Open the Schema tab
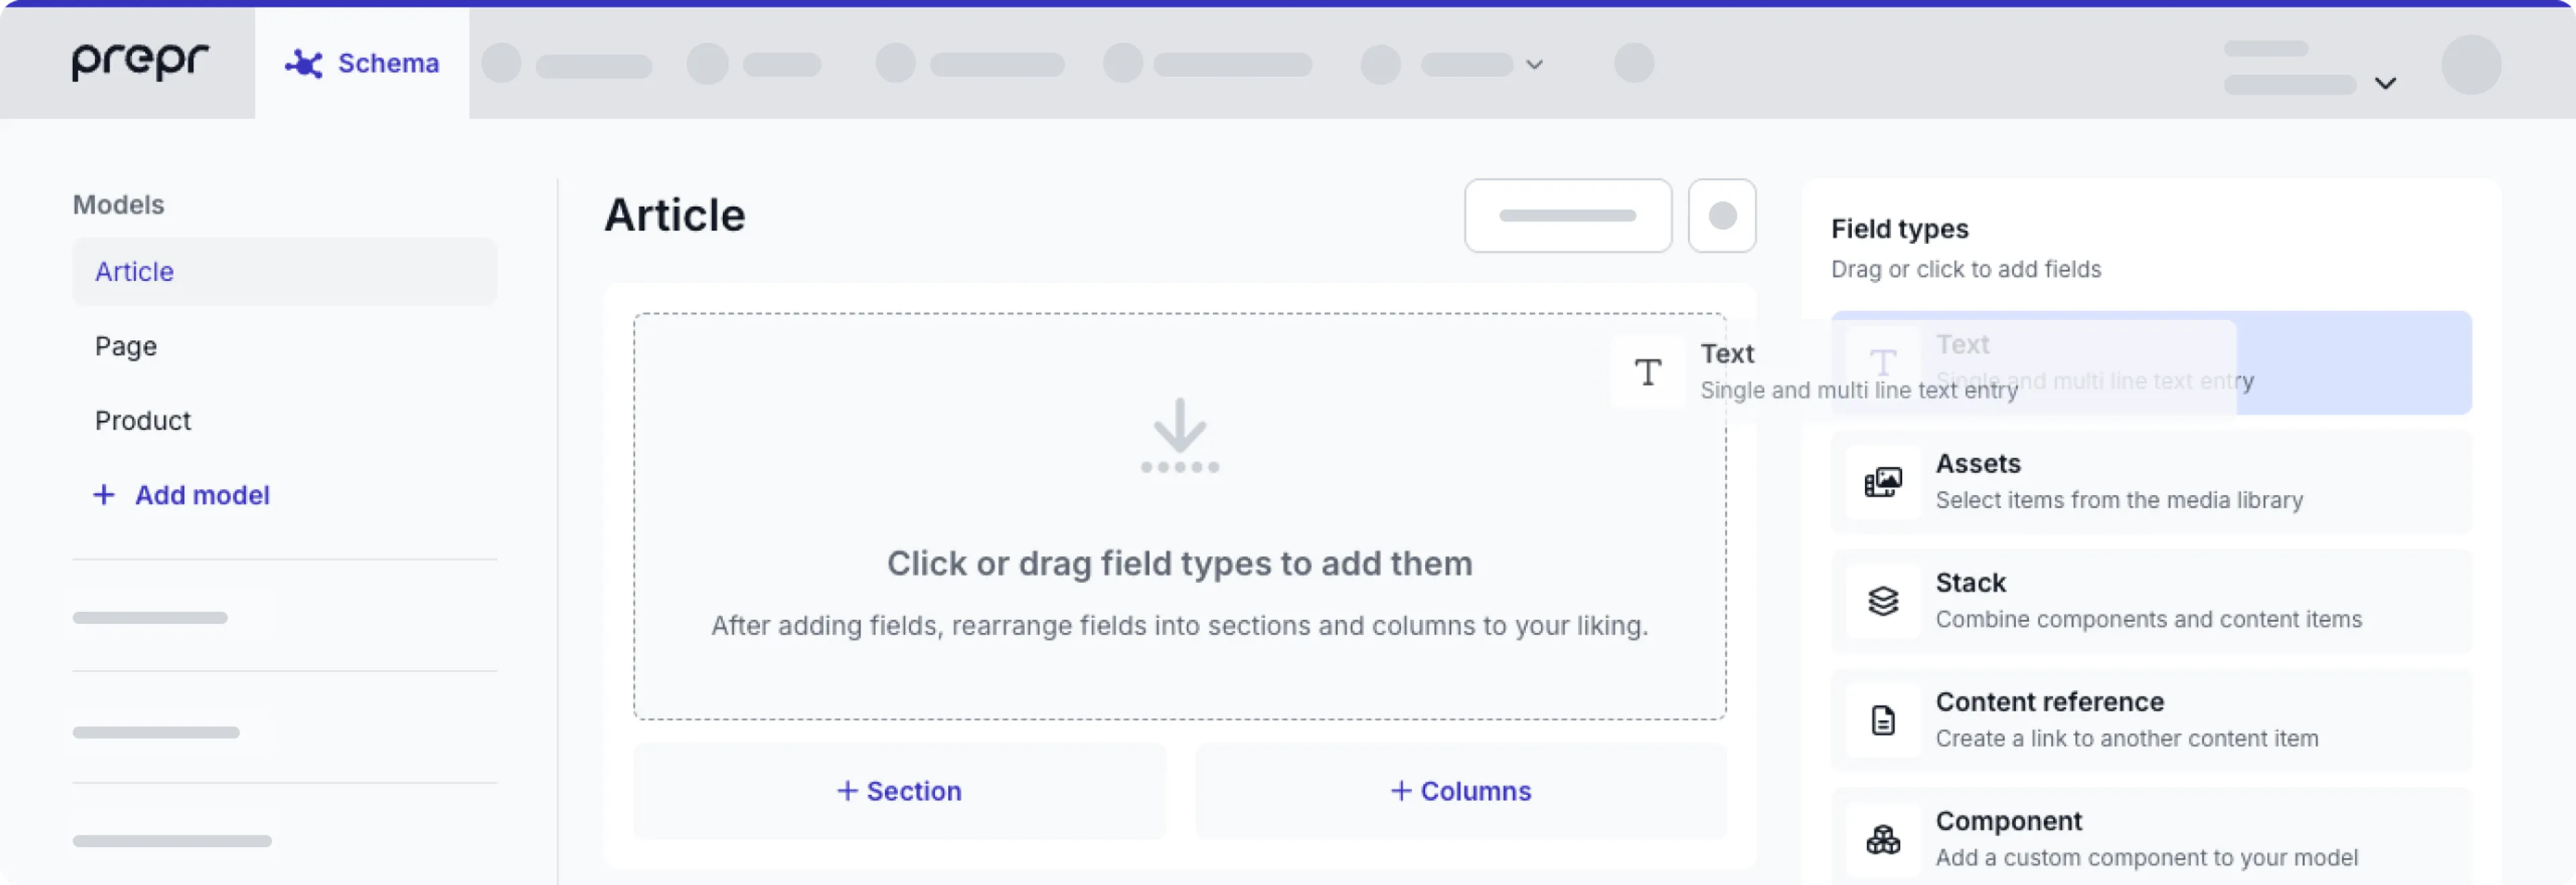2576x885 pixels. [362, 63]
